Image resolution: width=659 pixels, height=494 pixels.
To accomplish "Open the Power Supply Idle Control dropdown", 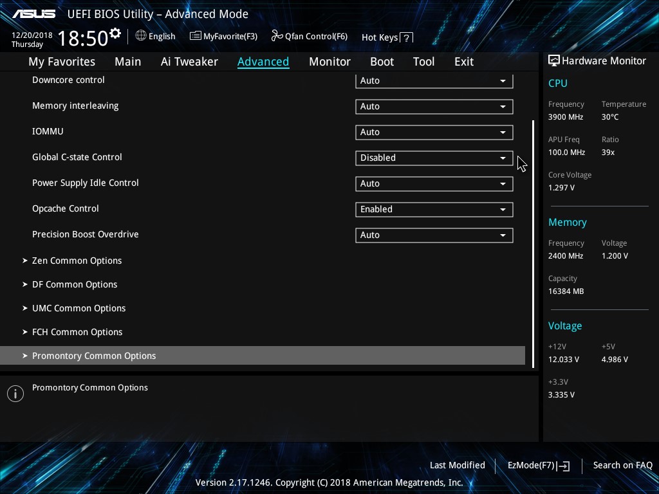I will click(434, 183).
